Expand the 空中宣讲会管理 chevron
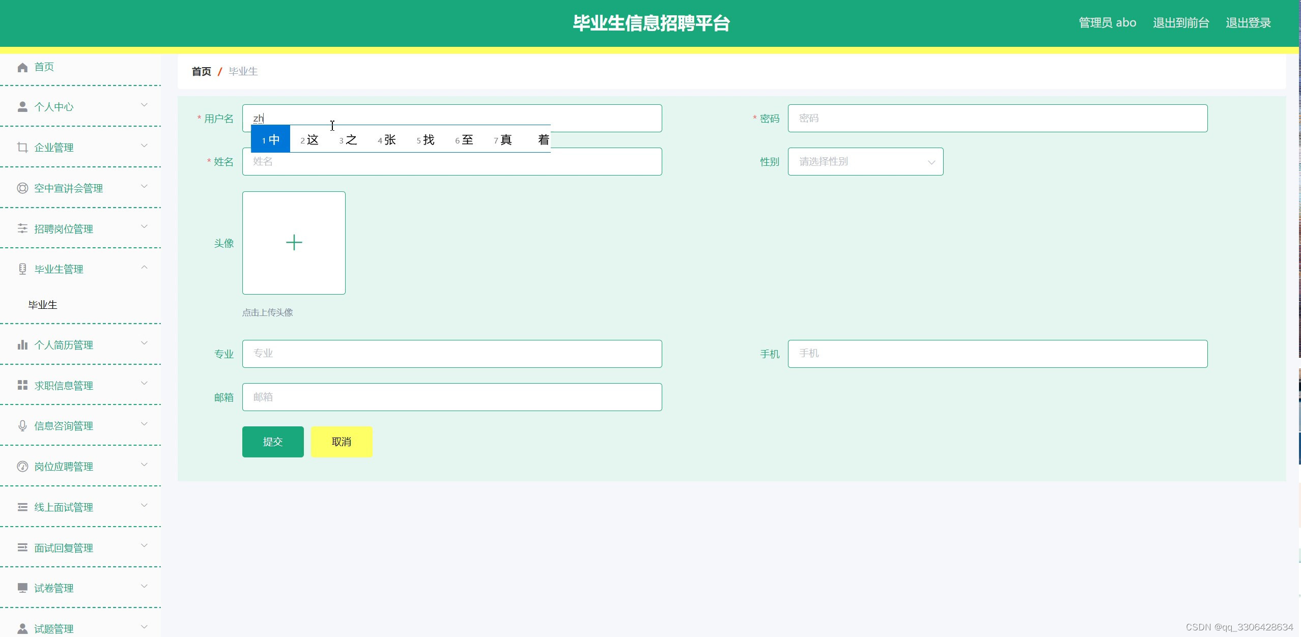 click(144, 186)
